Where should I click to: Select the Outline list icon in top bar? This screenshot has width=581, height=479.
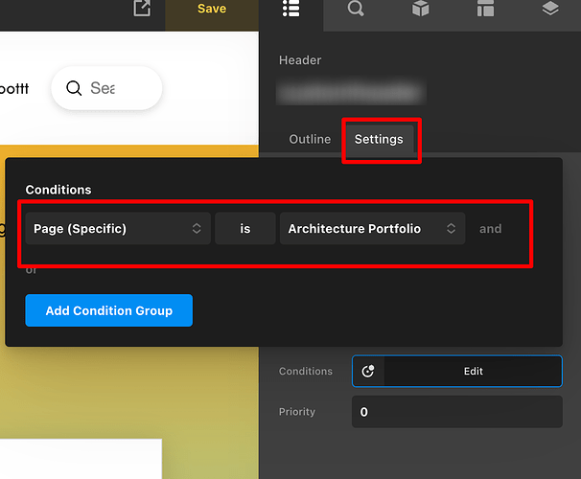coord(291,10)
